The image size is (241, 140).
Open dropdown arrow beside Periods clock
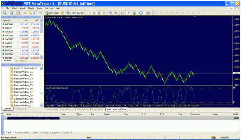(x=144, y=13)
